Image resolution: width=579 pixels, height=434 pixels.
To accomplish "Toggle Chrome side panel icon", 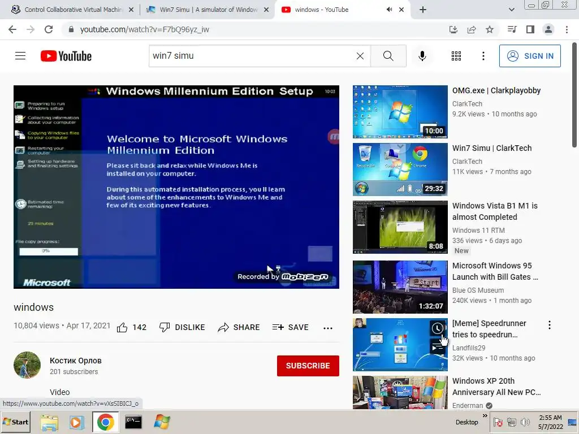I will [x=530, y=29].
